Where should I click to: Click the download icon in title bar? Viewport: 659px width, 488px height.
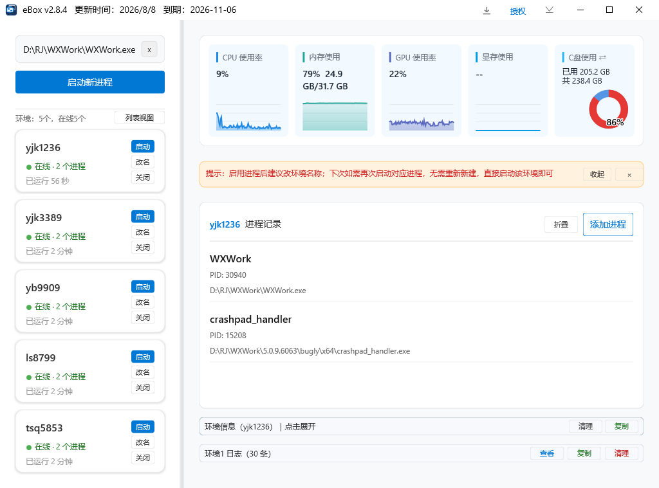[x=487, y=10]
